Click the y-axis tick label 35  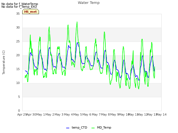click(x=18, y=14)
